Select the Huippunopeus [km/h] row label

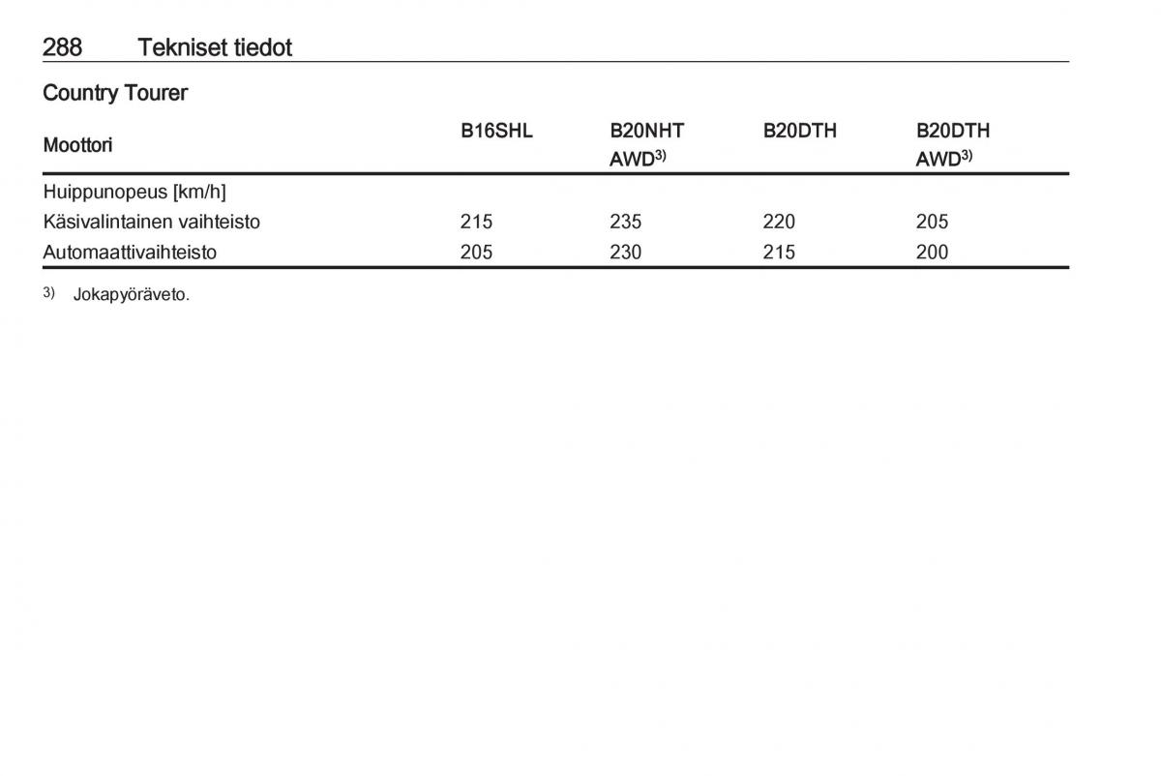(134, 192)
